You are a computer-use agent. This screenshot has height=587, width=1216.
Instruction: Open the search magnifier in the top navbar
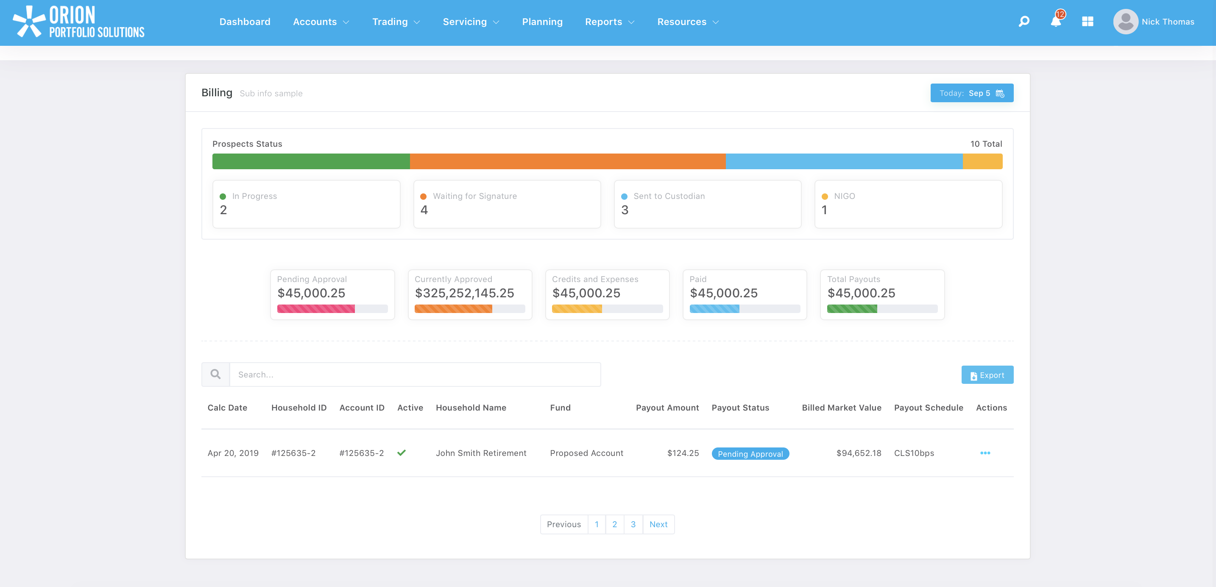point(1024,21)
